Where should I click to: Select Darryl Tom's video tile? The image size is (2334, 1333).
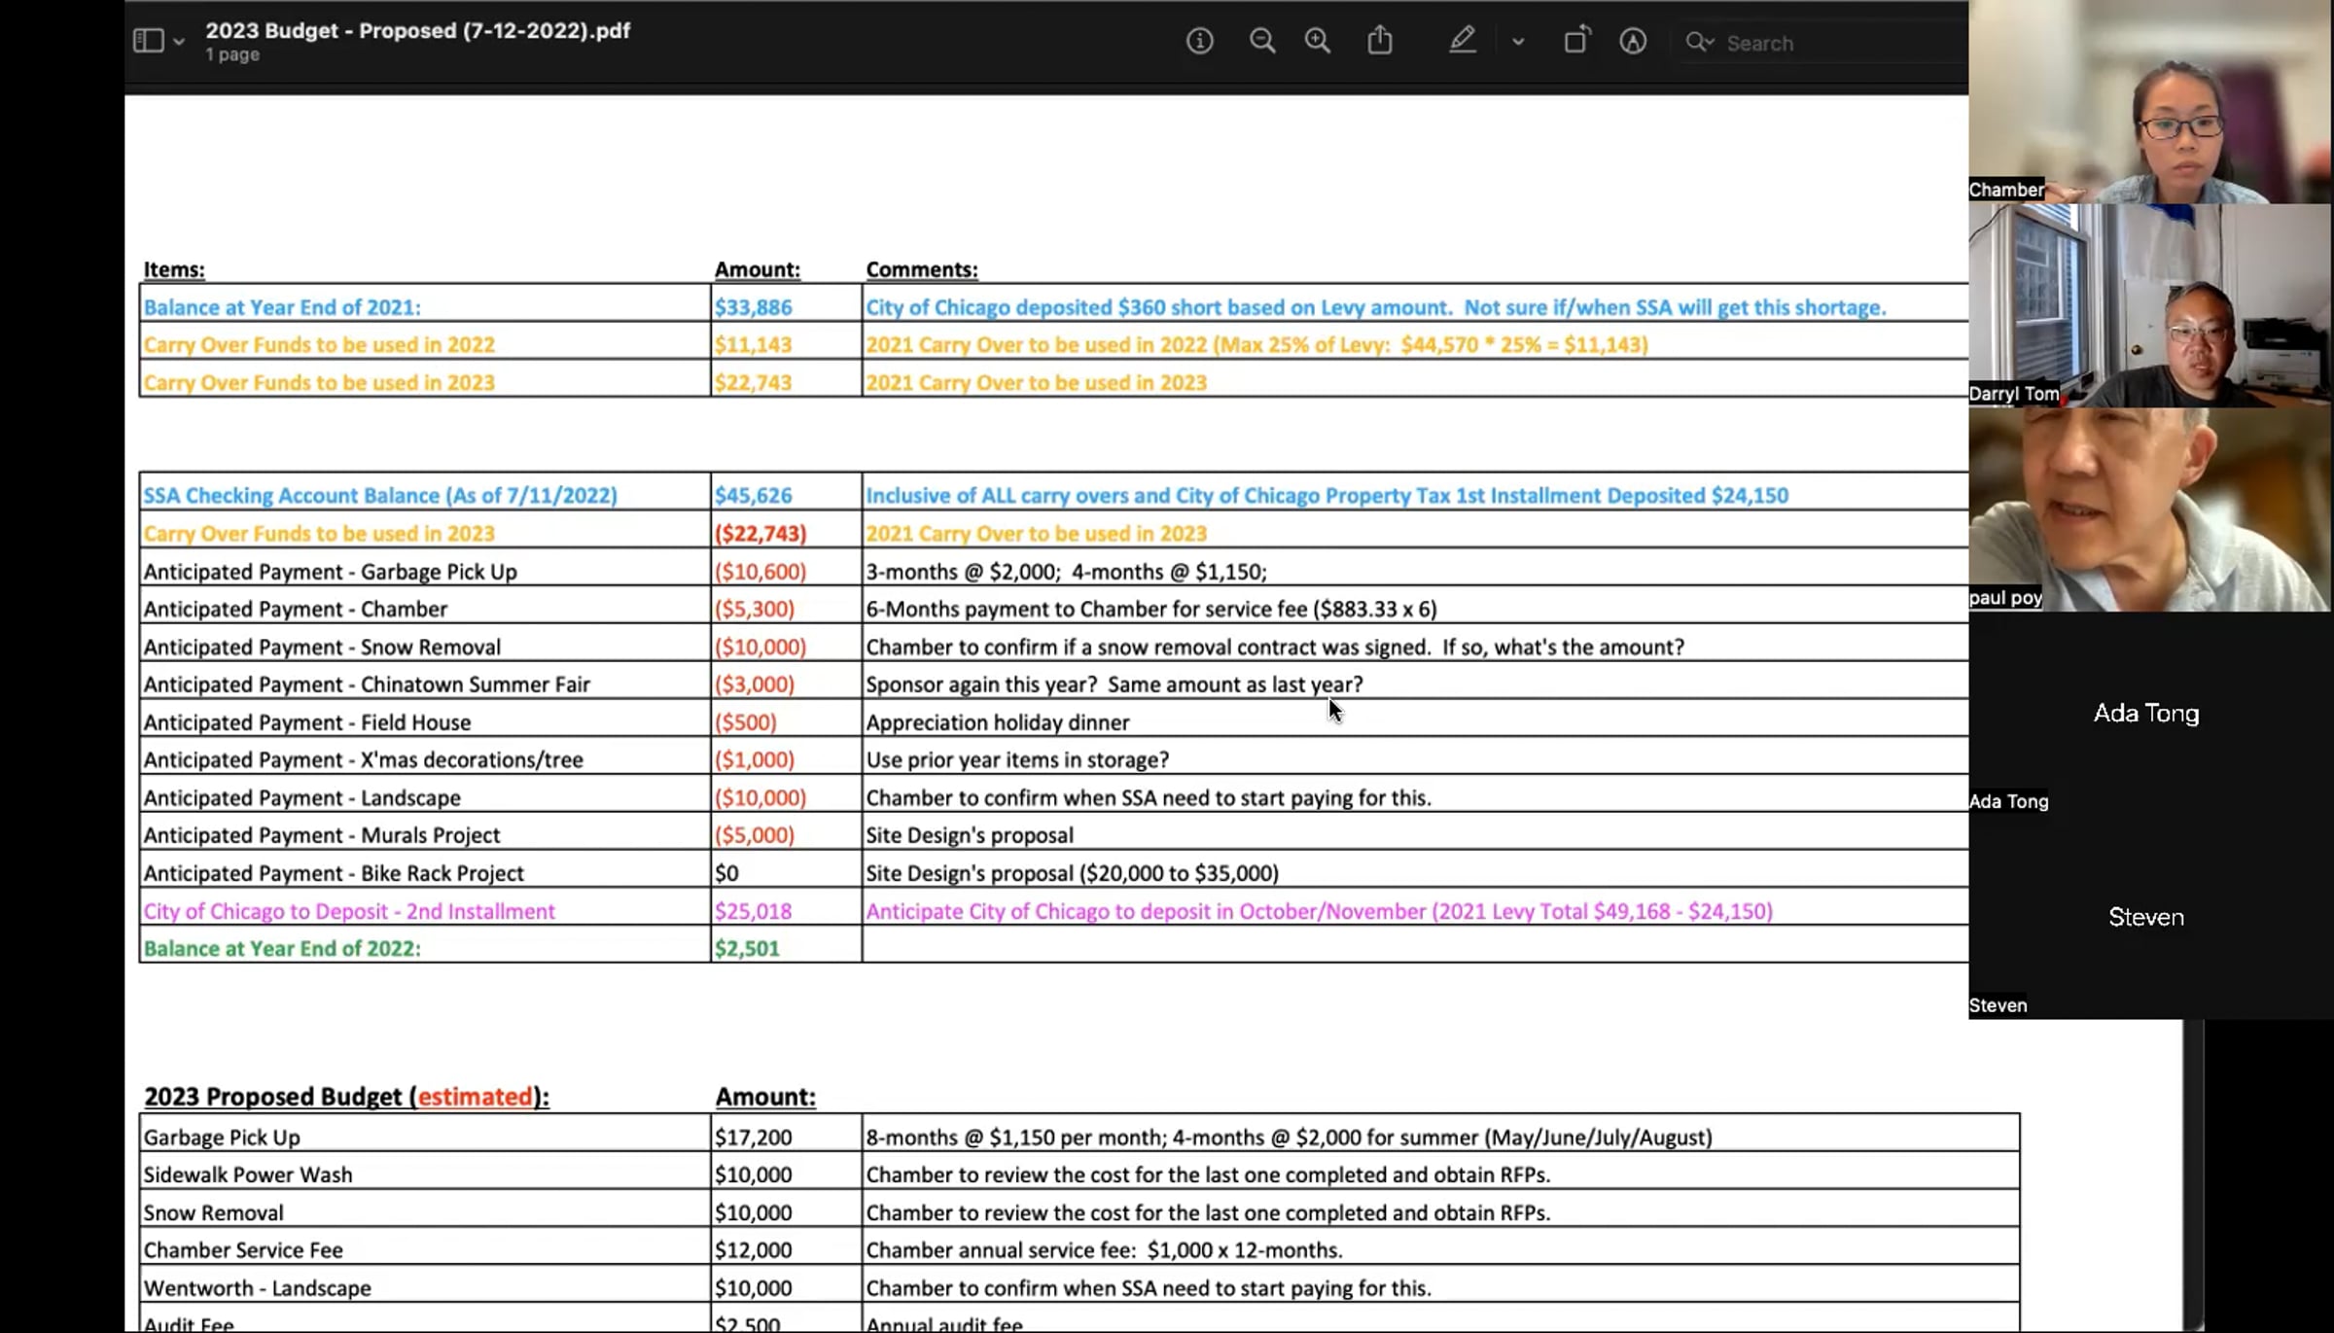point(2150,305)
